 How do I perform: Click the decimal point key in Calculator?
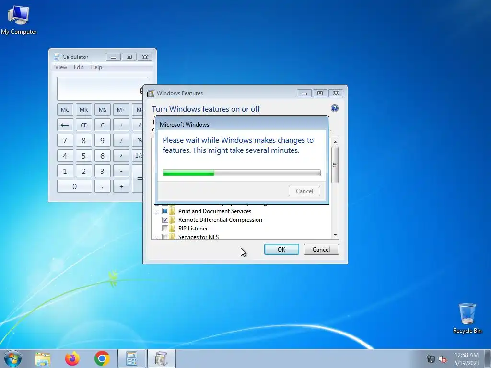[103, 186]
